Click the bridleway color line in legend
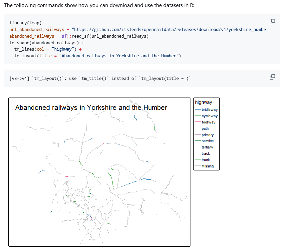The width and height of the screenshot is (284, 252). tap(198, 110)
